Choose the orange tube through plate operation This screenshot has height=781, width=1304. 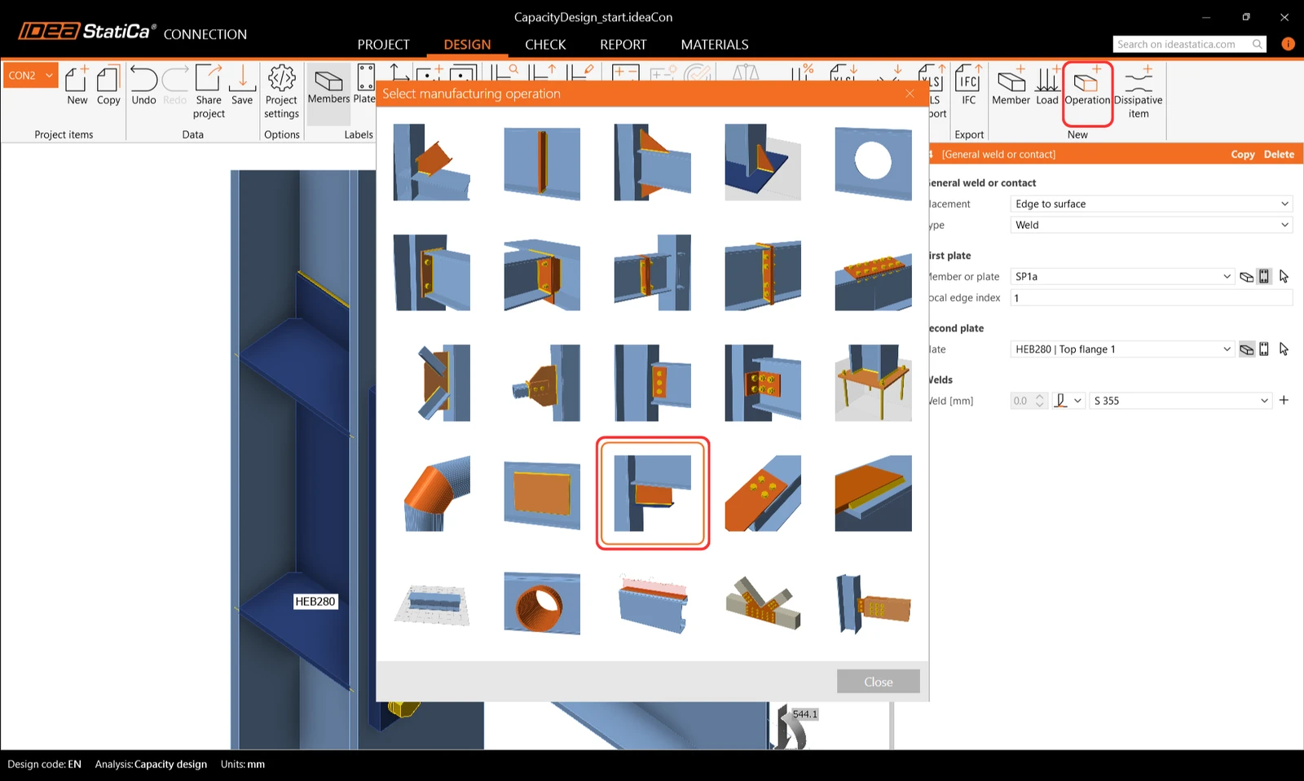542,603
